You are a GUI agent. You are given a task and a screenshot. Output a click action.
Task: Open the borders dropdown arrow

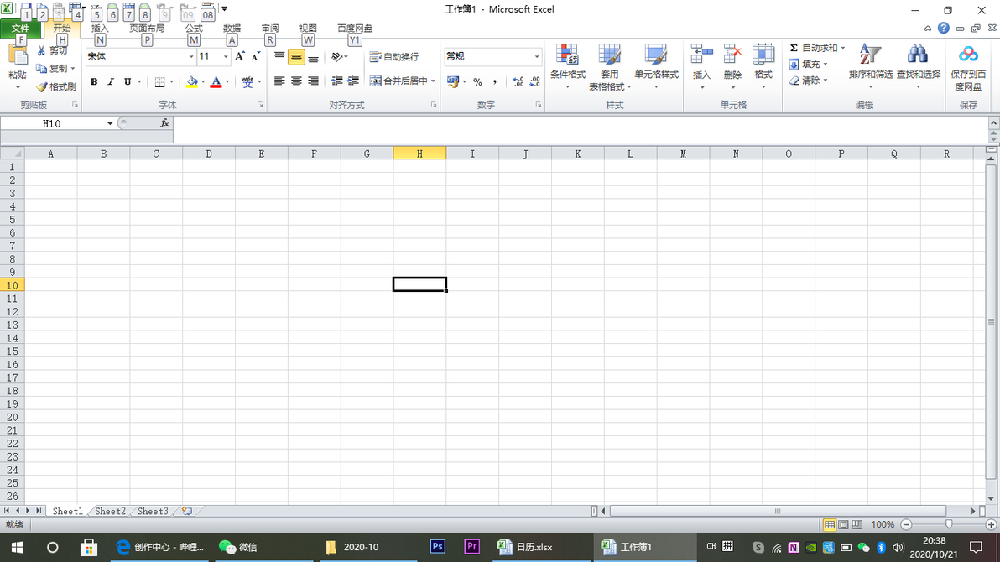(171, 81)
